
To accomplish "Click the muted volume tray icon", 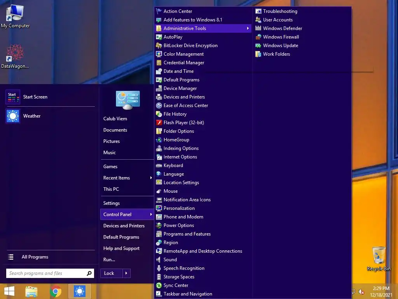I will [x=361, y=292].
